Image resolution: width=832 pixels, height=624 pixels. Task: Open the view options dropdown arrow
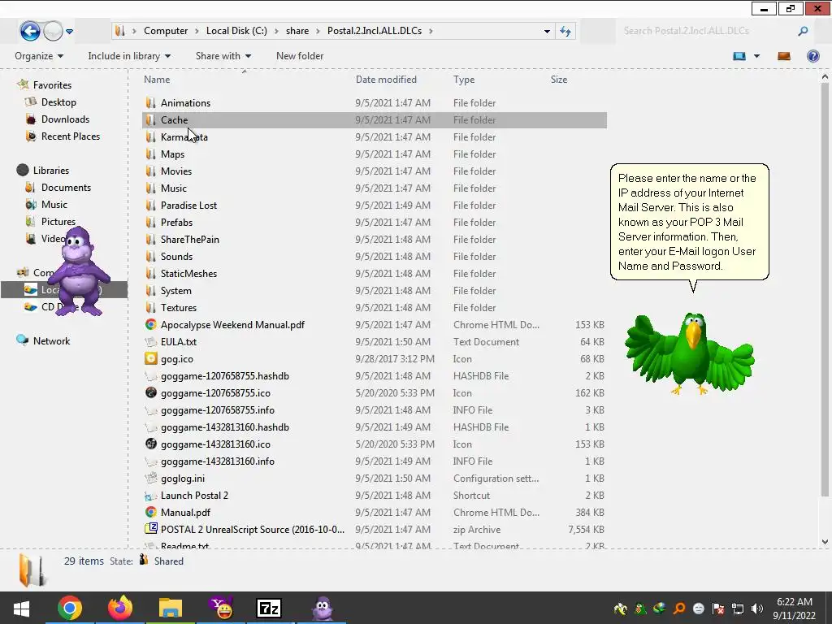(756, 56)
